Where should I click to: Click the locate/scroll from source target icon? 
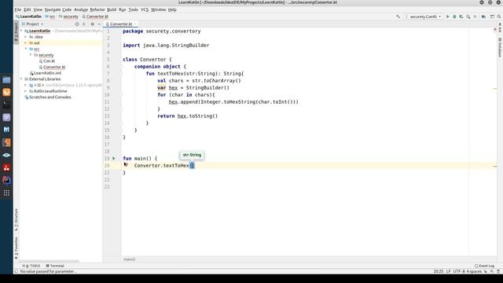77,24
